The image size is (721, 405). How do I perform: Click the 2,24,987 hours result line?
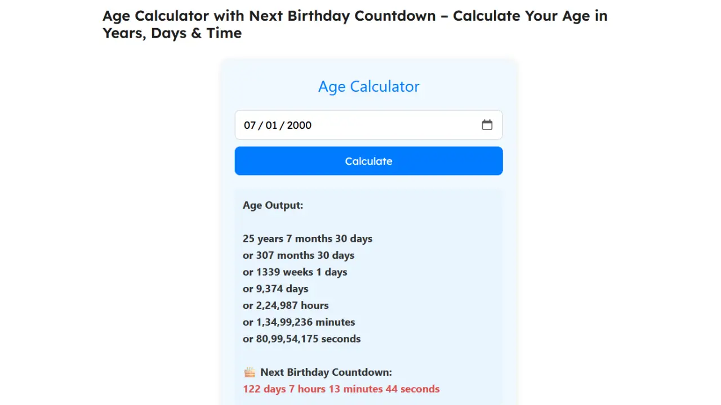(286, 305)
